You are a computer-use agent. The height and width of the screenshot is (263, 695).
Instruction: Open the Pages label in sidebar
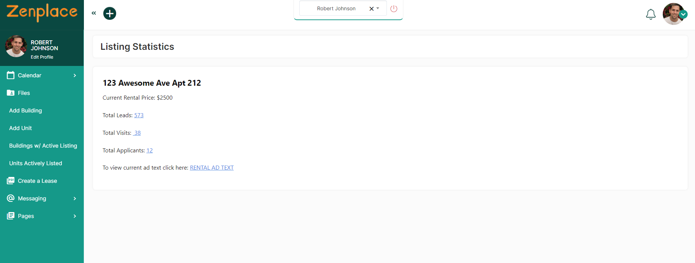(26, 216)
